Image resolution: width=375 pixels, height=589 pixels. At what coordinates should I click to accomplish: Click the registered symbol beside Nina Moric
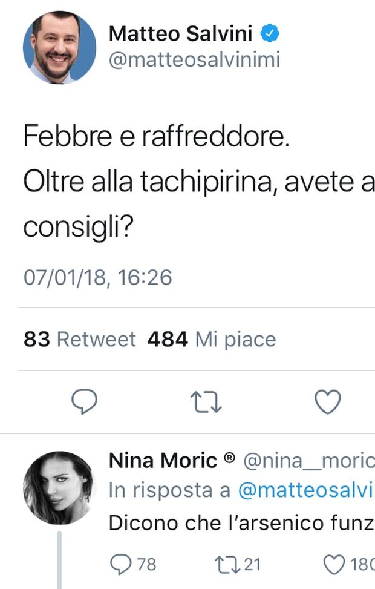[229, 459]
